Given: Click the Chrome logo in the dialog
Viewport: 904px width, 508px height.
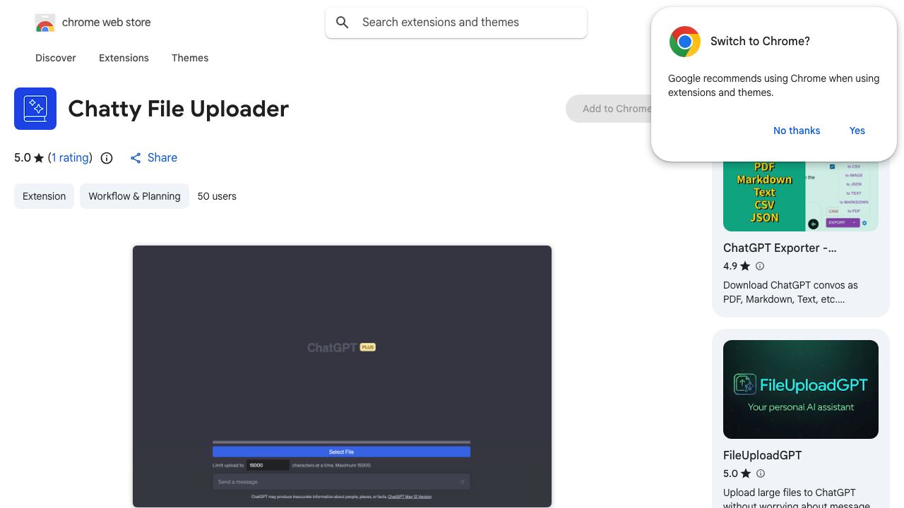Looking at the screenshot, I should point(685,42).
